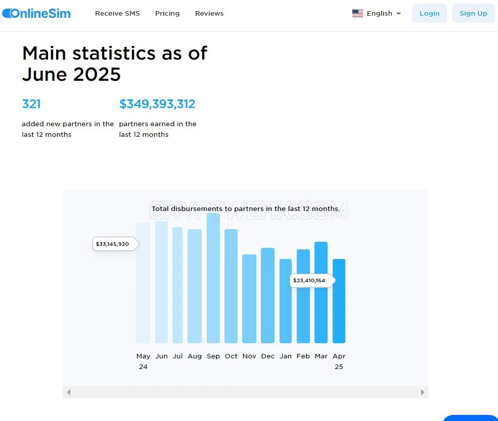This screenshot has height=421, width=498.
Task: Select the May 24 bar
Action: pos(143,283)
